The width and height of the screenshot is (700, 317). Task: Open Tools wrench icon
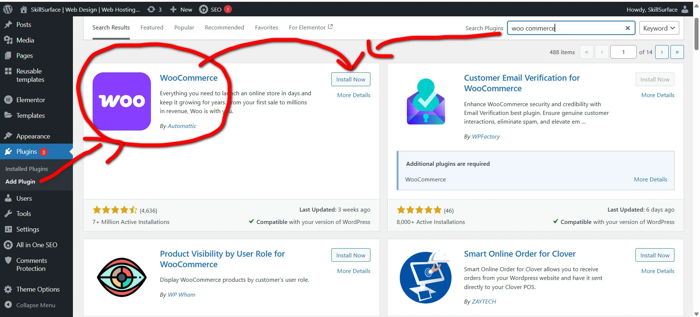tap(8, 214)
